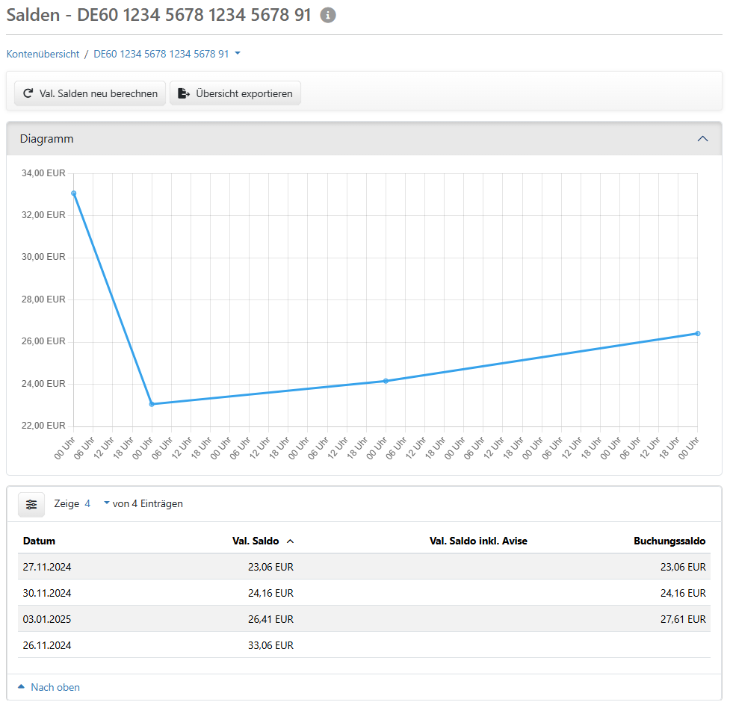Viewport: 730px width, 702px height.
Task: Sort by the Datum column header
Action: [39, 541]
